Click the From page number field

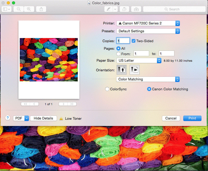(x=141, y=54)
